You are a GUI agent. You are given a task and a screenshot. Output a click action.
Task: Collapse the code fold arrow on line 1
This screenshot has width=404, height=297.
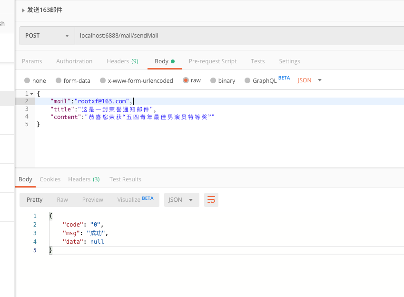32,94
